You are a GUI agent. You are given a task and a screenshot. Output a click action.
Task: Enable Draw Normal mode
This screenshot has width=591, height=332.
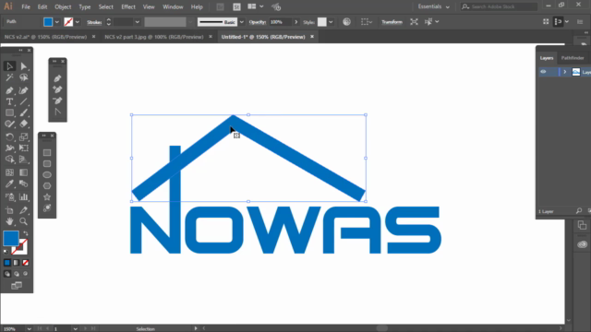7,274
